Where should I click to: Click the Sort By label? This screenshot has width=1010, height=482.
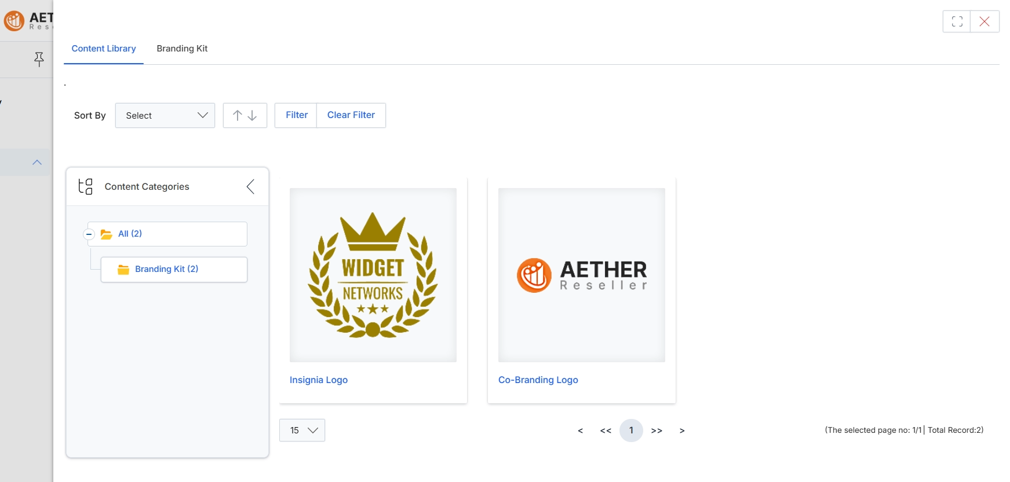pyautogui.click(x=90, y=116)
